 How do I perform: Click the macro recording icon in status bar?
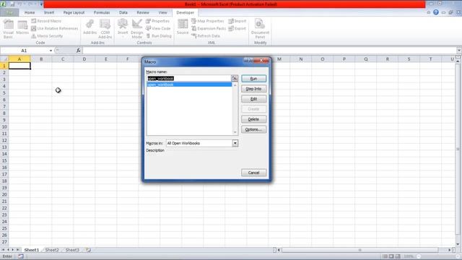click(21, 256)
